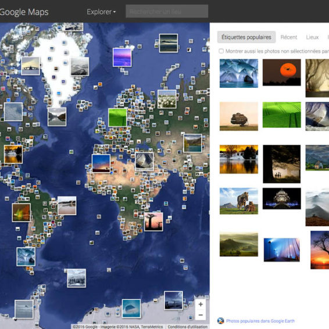Enable Montrer aussi les photos non sélectionnées checkbox
The image size is (329, 329).
click(x=221, y=51)
